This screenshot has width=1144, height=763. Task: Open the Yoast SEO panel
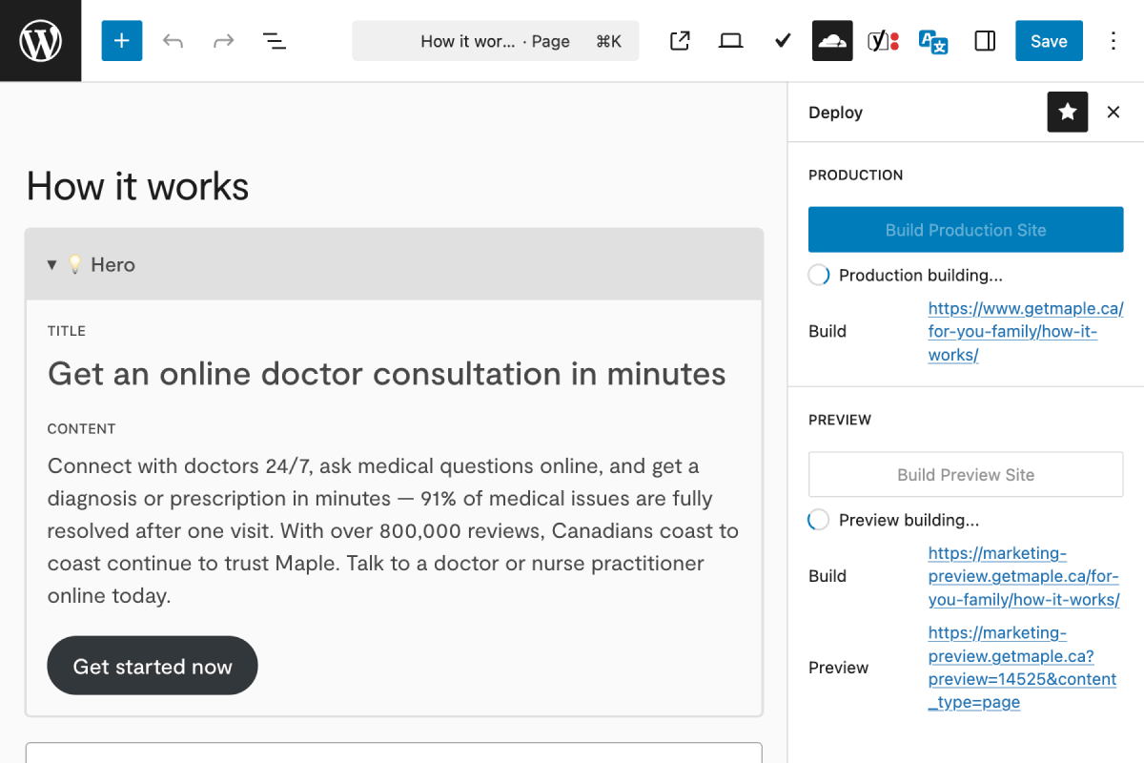point(883,41)
